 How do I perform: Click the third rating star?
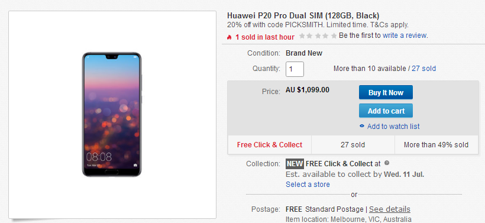[318, 36]
